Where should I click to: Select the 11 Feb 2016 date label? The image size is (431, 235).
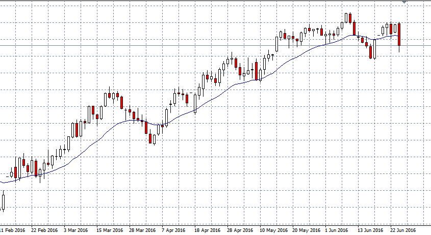[x=12, y=230]
